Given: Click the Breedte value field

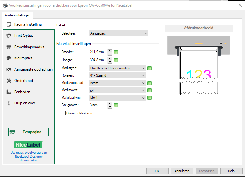Looking at the screenshot, I should tap(98, 52).
